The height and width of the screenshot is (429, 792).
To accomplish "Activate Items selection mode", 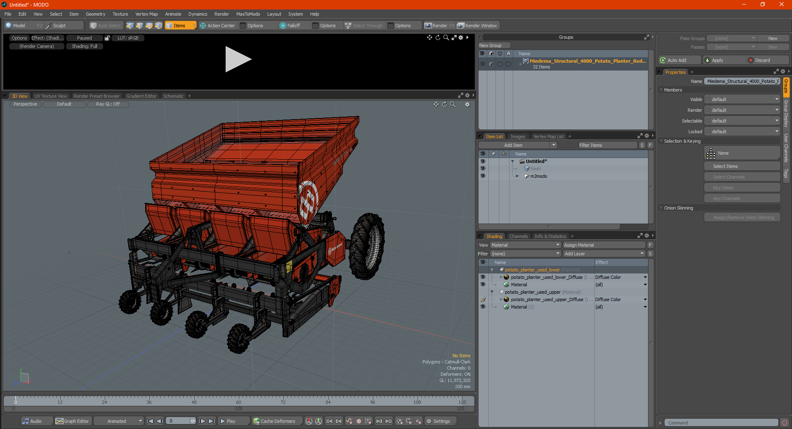I will pyautogui.click(x=180, y=26).
